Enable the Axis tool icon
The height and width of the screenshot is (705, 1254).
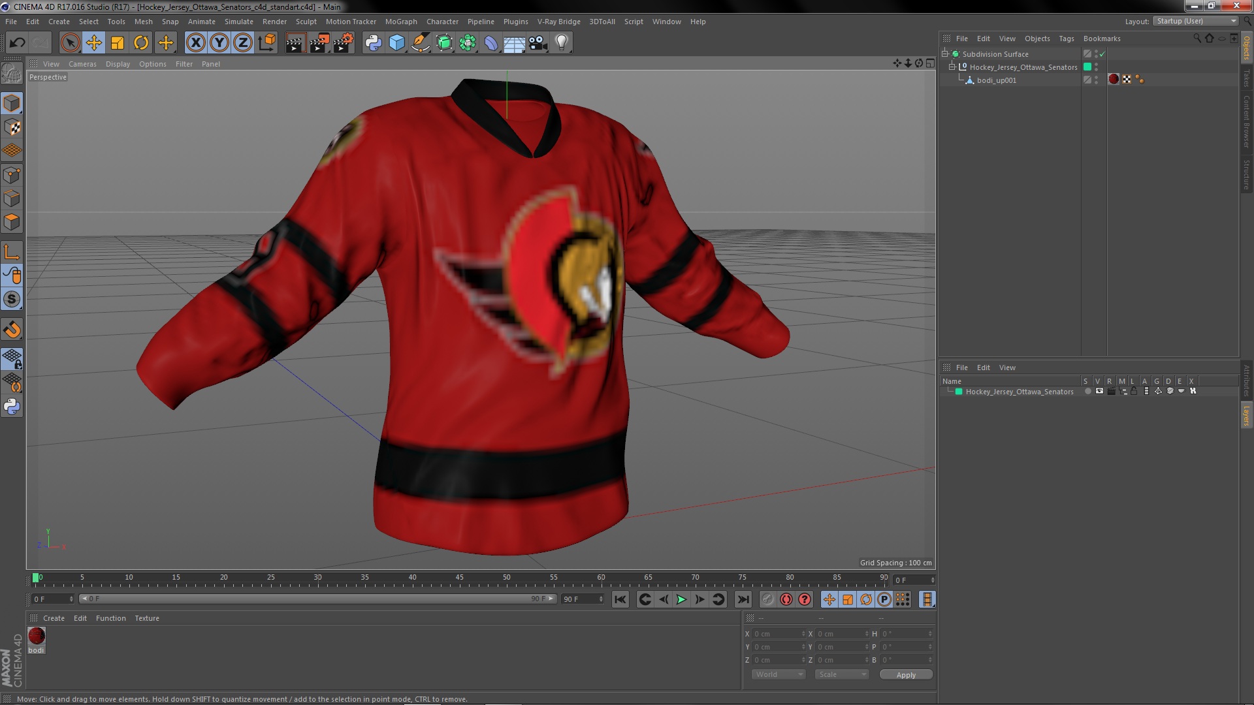(12, 252)
